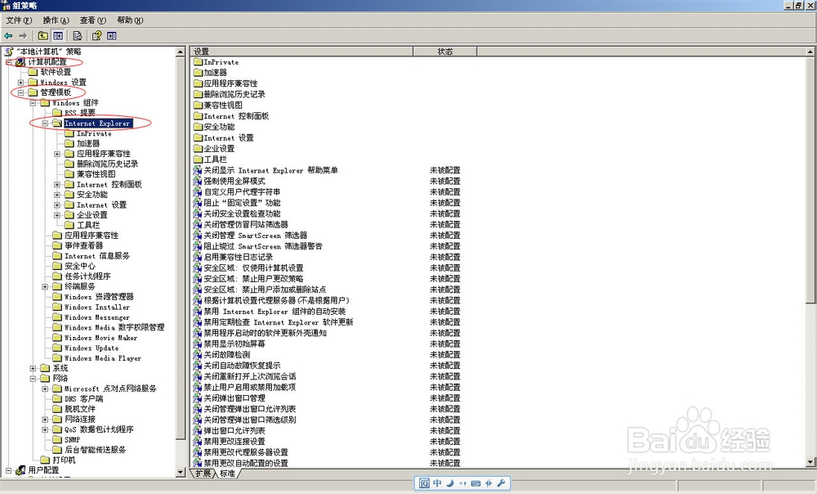Select the 企业设置 folder in right pane
Viewport: 817px width, 494px height.
click(219, 149)
